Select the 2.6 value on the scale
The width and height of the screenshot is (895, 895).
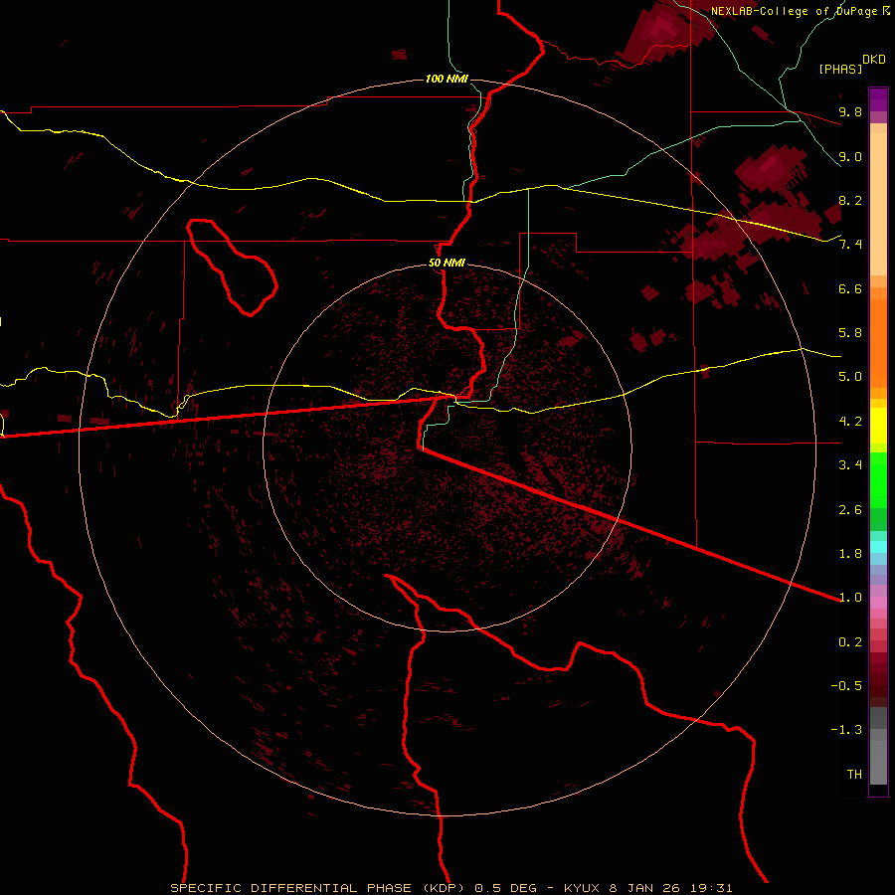tap(850, 510)
